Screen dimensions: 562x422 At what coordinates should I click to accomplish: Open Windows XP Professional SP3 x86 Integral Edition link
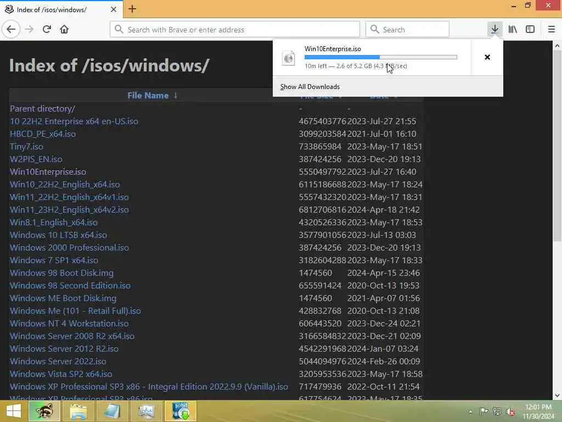coord(149,386)
